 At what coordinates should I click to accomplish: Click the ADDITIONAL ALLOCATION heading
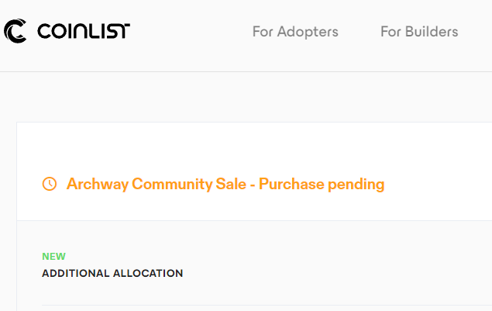112,273
